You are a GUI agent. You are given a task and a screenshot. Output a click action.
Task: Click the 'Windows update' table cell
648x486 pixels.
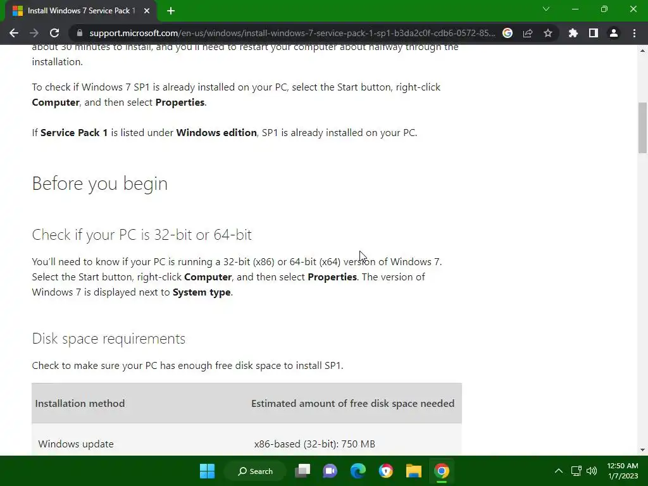[x=76, y=444]
